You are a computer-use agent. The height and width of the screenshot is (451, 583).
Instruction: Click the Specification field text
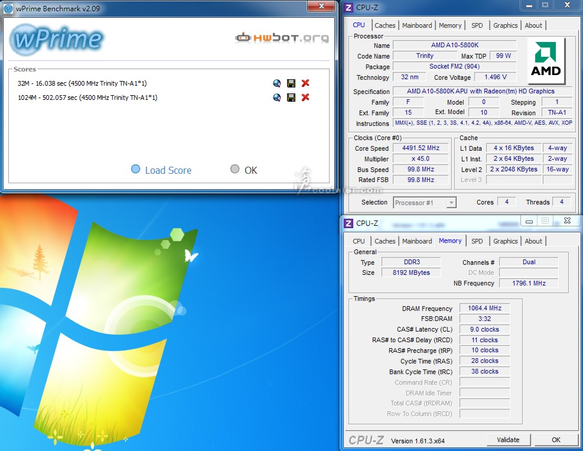(483, 91)
